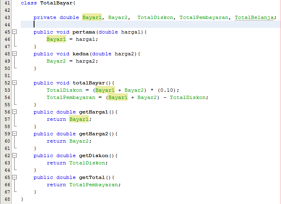Click TotalDiskon in the return statement line 63
Image resolution: width=281 pixels, height=204 pixels.
click(87, 163)
